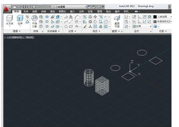179x127 pixels.
Task: Click the Section Plane (截面平面) tool
Action: (x=117, y=22)
